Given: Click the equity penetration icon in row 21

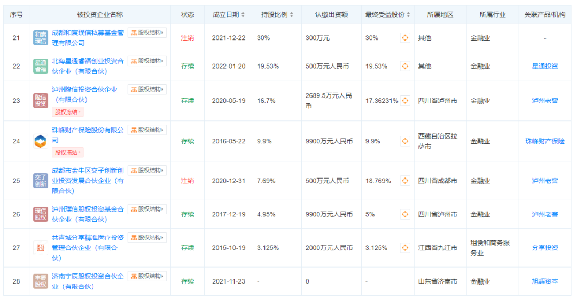Looking at the screenshot, I should 405,38.
